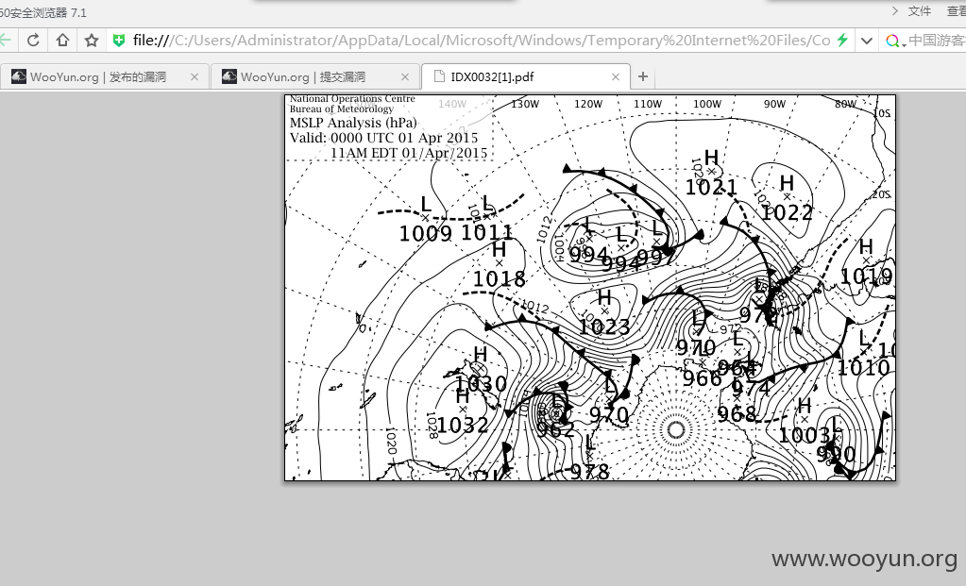Image resolution: width=966 pixels, height=586 pixels.
Task: Click the Bureau of Meteorology text
Action: [341, 109]
